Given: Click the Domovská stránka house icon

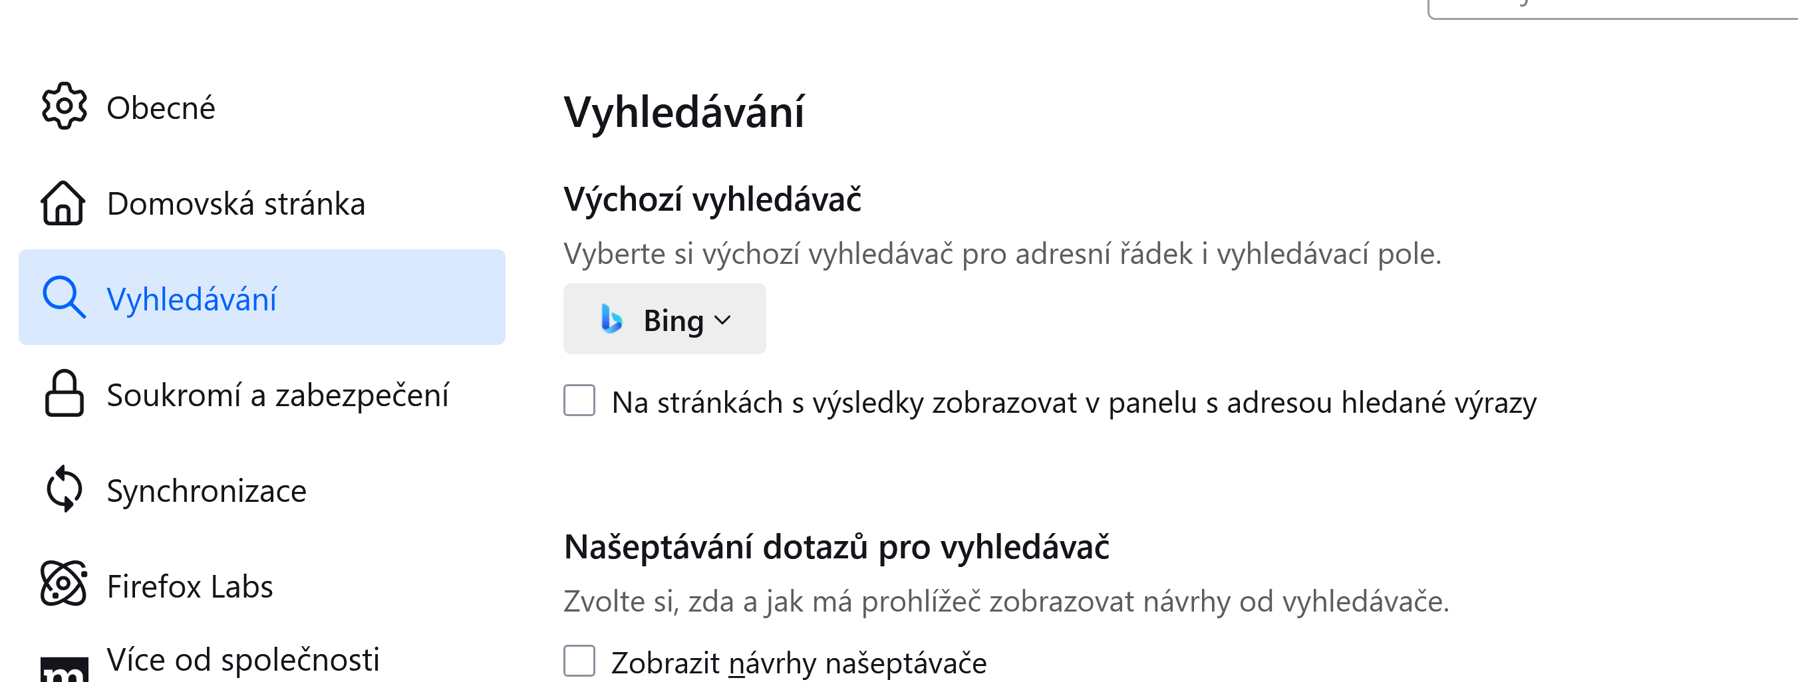Looking at the screenshot, I should [x=63, y=203].
